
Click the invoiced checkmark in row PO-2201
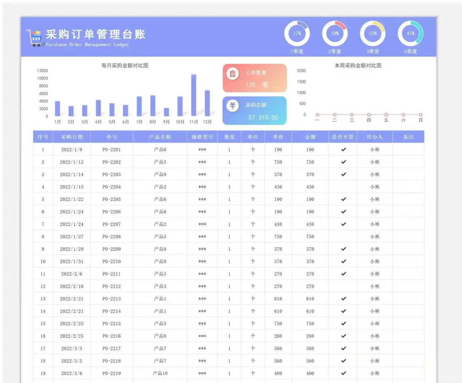(343, 150)
